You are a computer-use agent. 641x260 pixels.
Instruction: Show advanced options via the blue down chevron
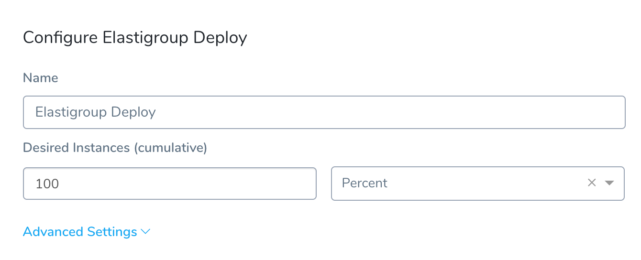pos(146,232)
